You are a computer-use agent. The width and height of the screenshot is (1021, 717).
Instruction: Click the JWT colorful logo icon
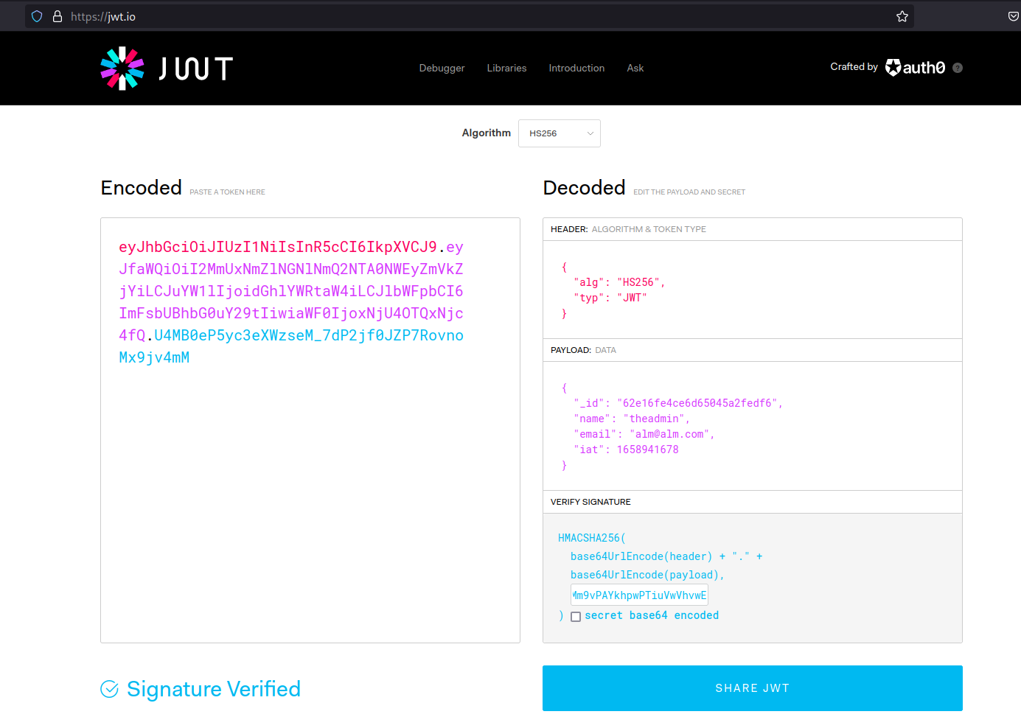(x=122, y=69)
